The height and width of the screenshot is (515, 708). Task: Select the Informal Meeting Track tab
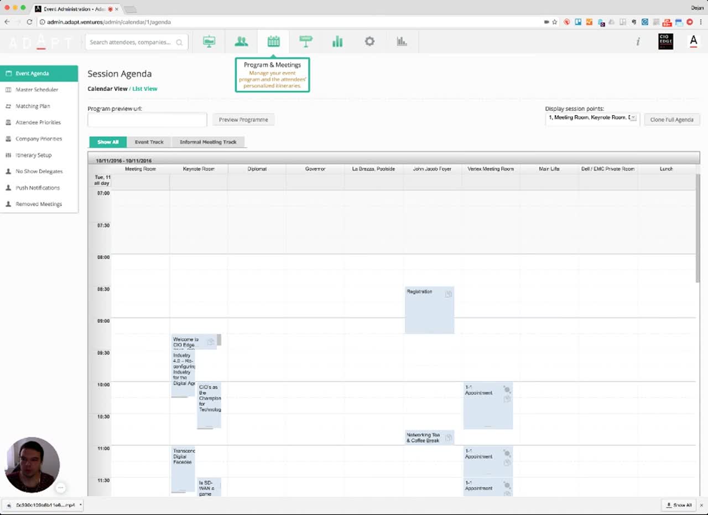tap(208, 142)
